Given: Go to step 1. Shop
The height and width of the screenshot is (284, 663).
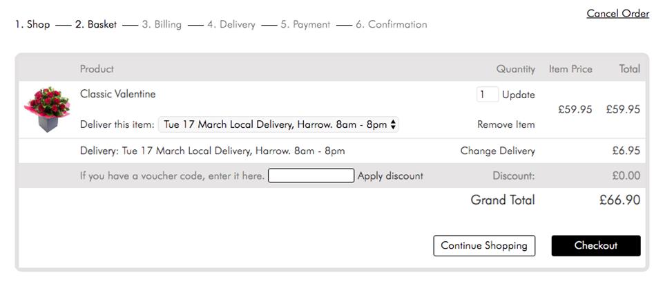Looking at the screenshot, I should (x=32, y=25).
